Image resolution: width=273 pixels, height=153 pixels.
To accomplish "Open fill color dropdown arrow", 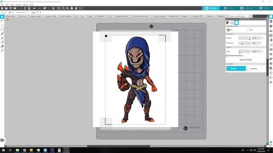I will 6,12.
